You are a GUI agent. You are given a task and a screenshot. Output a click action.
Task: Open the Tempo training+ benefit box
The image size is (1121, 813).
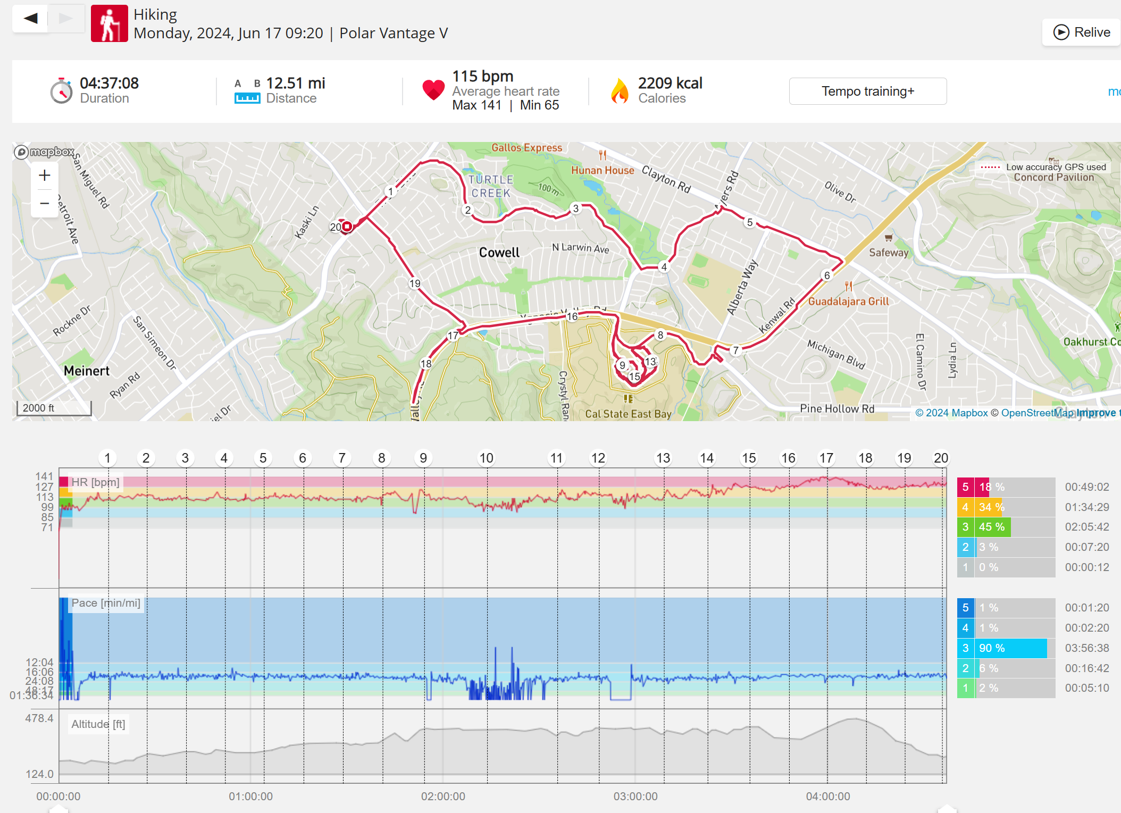click(867, 91)
